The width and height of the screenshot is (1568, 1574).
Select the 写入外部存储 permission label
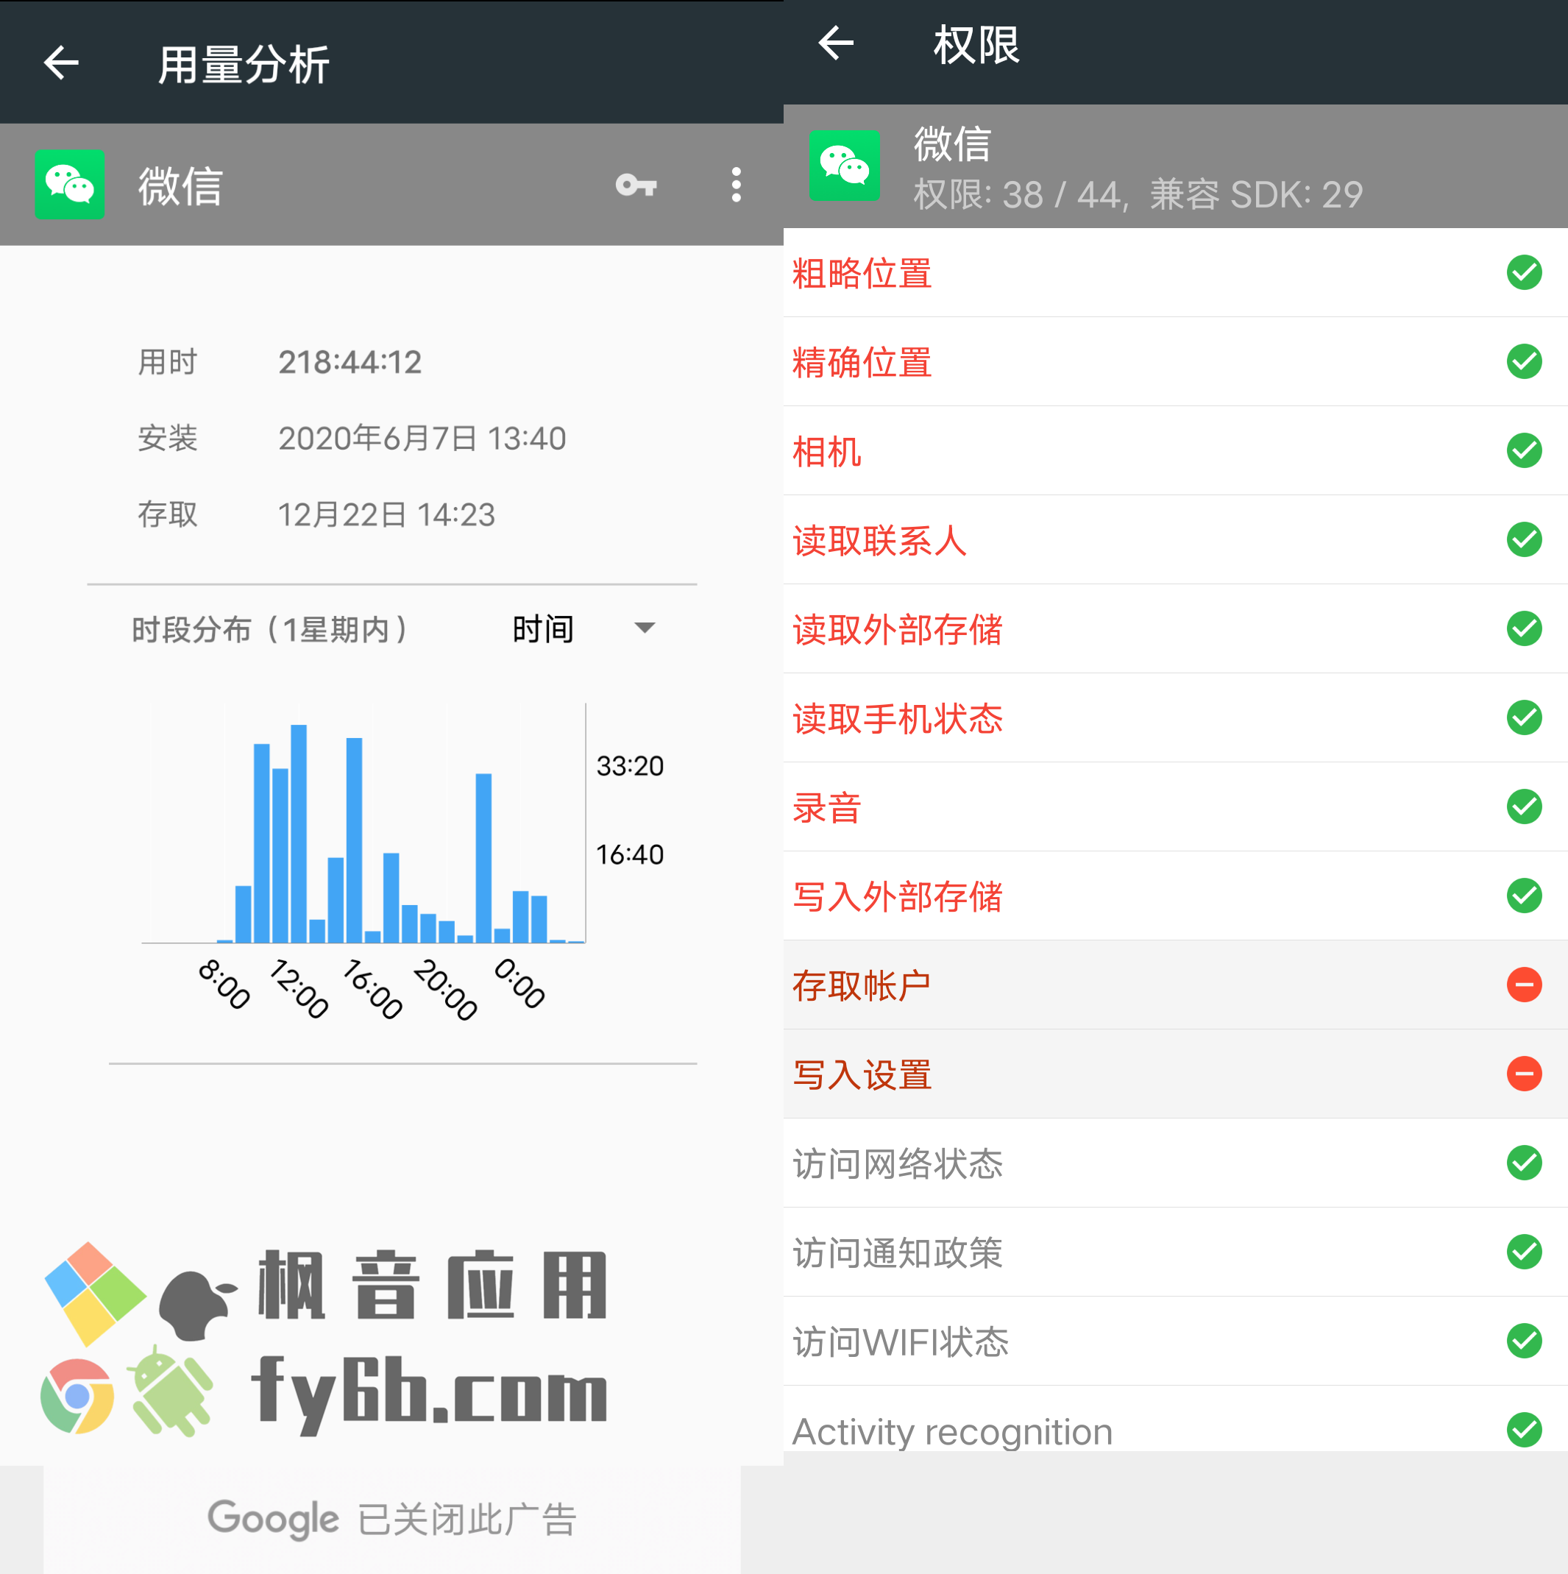(898, 896)
